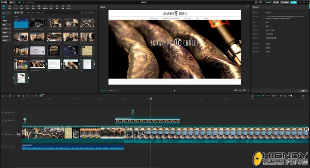Click the Modify button in draft parameters panel
The image size is (310, 168).
coord(303,91)
